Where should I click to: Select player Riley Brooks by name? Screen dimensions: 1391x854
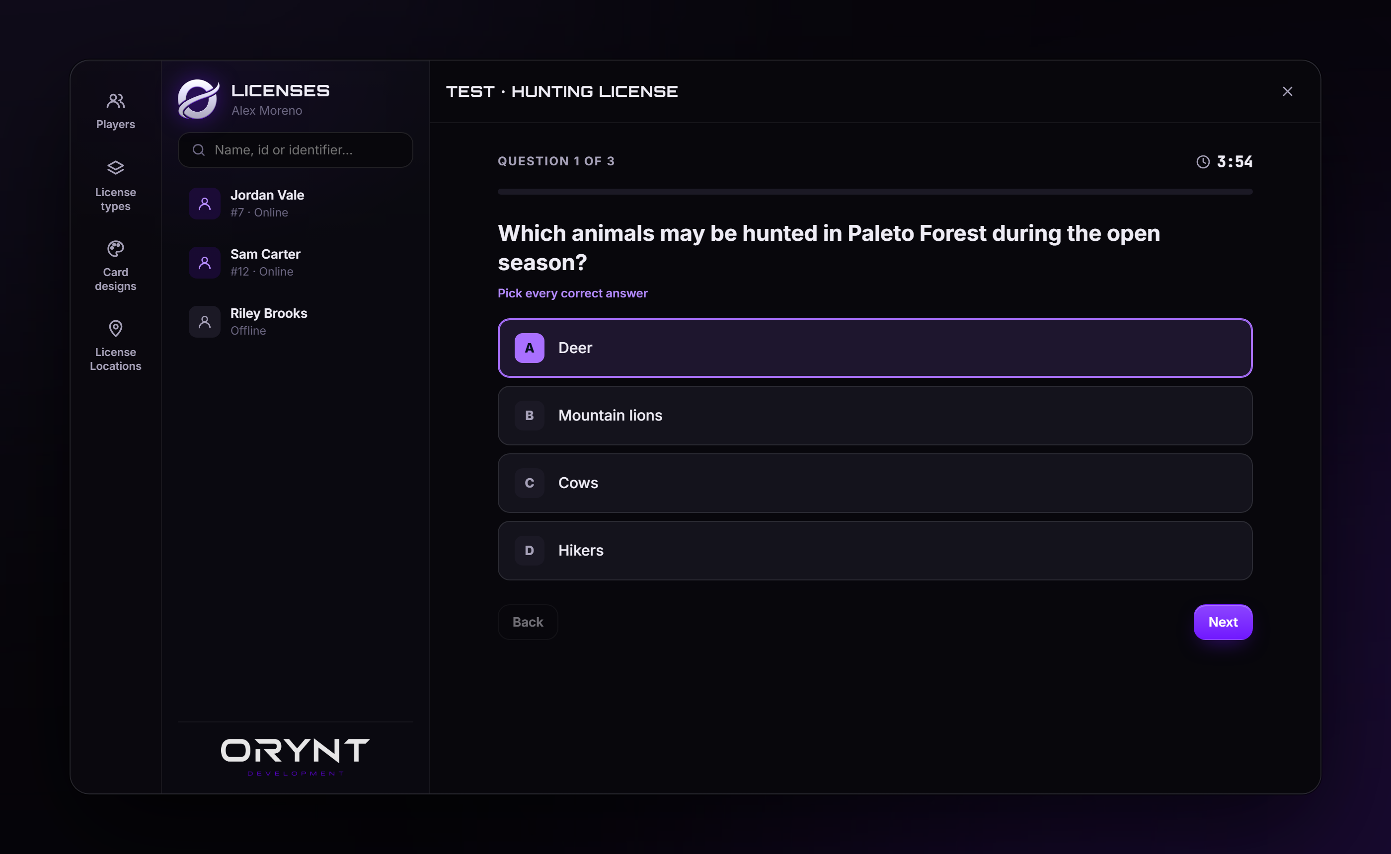(x=268, y=313)
